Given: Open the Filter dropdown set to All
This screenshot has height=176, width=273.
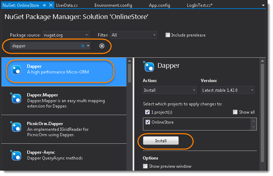Looking at the screenshot, I should pos(134,35).
